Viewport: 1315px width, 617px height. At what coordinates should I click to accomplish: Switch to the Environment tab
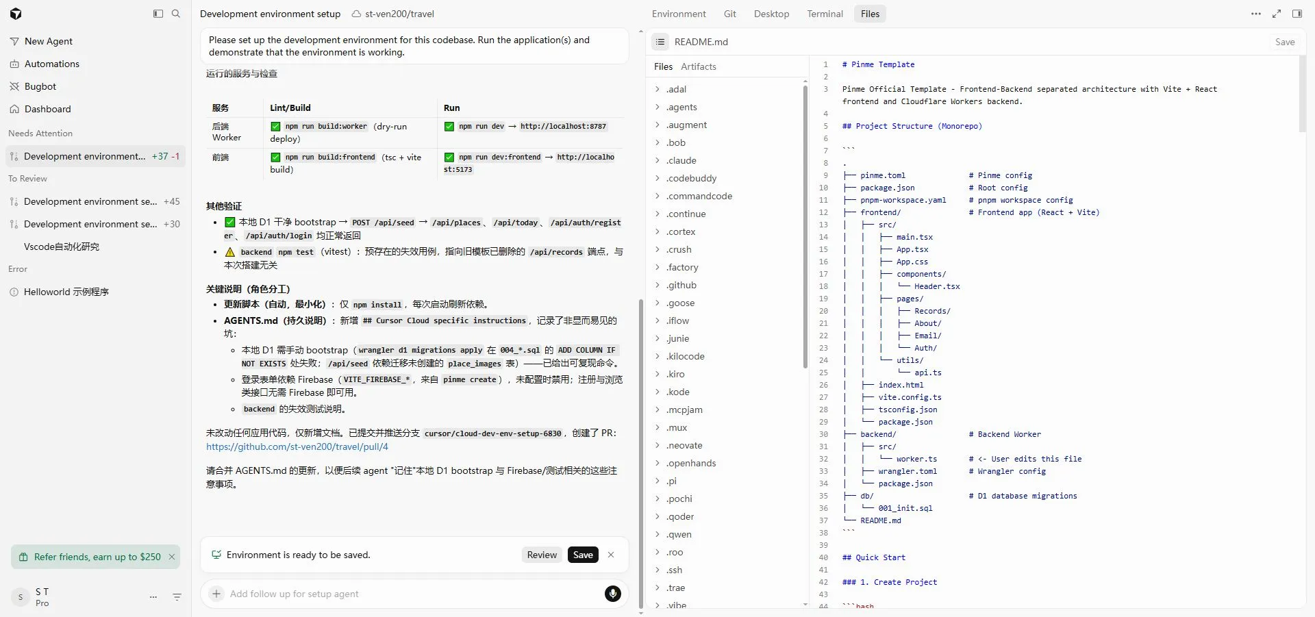(x=679, y=14)
